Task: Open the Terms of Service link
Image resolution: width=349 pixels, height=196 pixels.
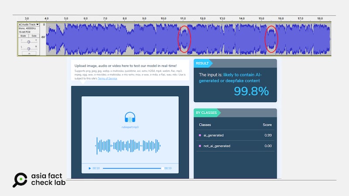Action: [x=107, y=78]
